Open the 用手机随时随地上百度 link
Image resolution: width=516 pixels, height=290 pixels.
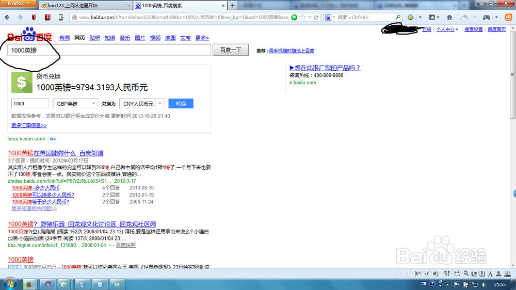pos(292,51)
